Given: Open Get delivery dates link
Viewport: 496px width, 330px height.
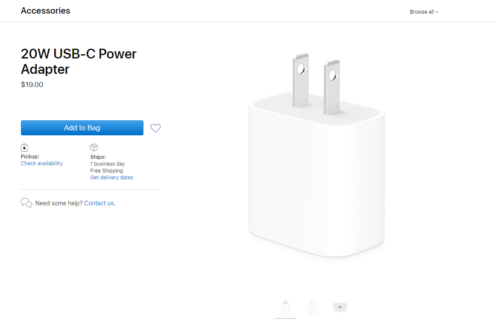Looking at the screenshot, I should pyautogui.click(x=112, y=178).
